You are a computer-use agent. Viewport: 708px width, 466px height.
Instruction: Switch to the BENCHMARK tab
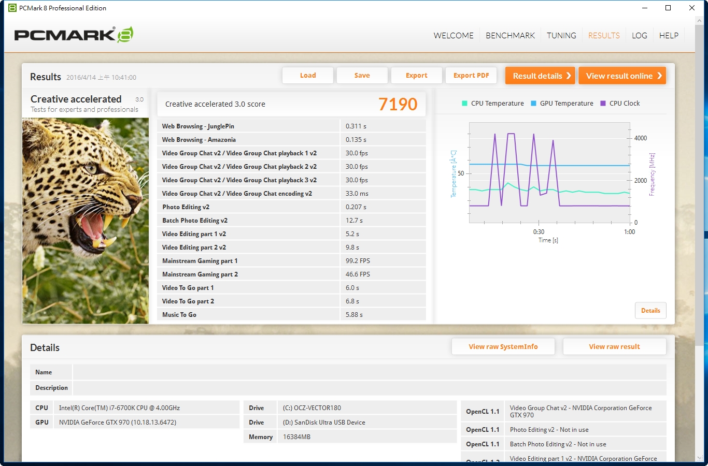tap(510, 36)
